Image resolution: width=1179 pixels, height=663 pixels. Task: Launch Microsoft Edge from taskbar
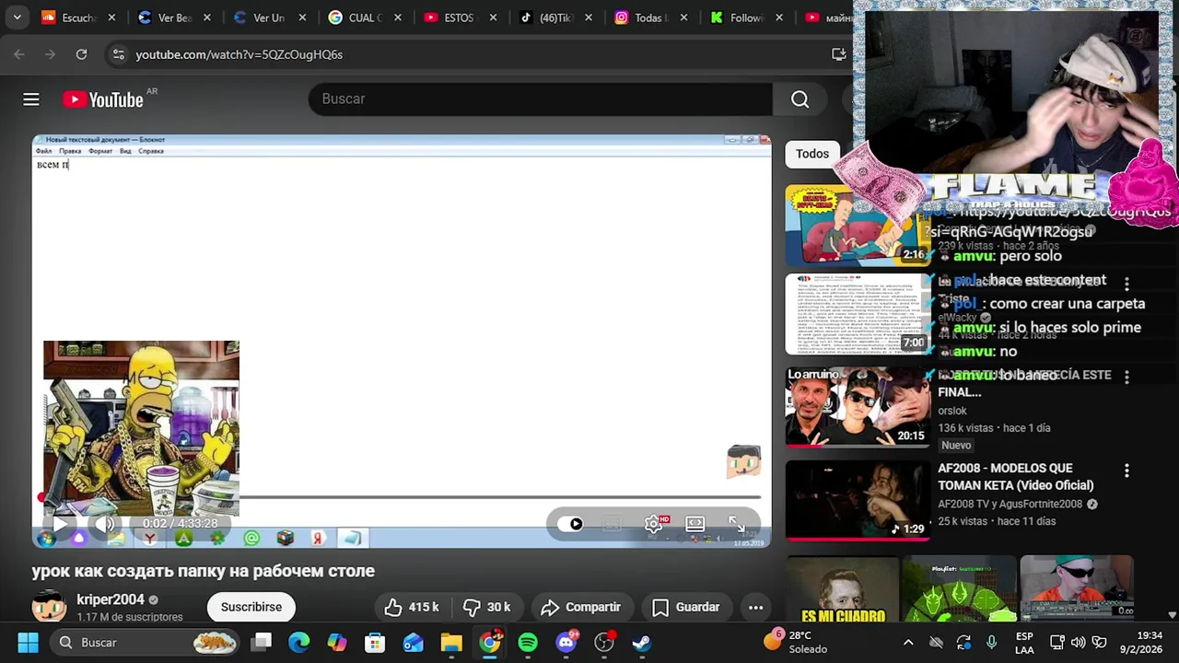pos(299,642)
